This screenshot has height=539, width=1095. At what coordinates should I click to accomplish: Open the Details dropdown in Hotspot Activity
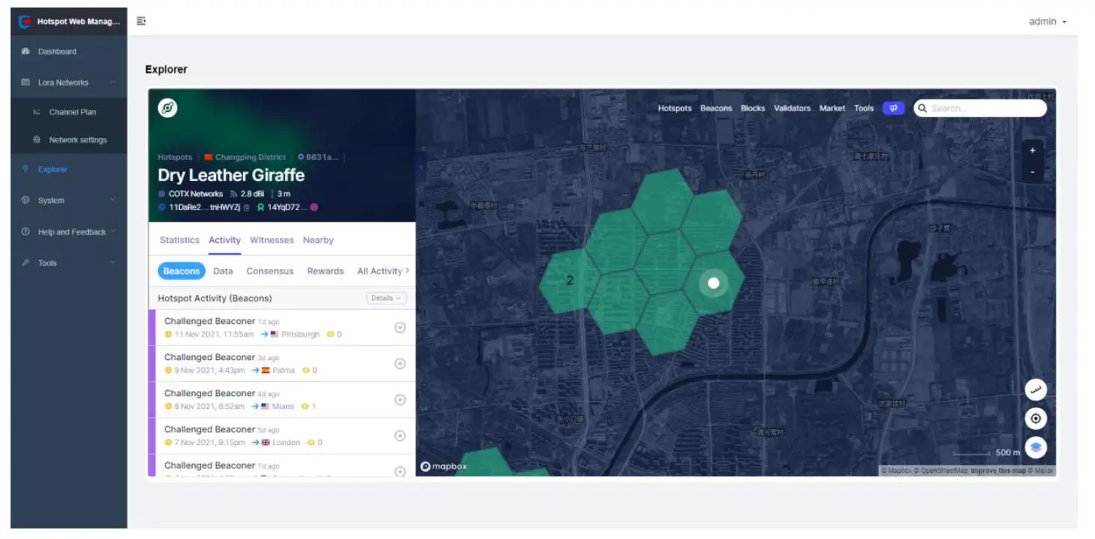(386, 298)
